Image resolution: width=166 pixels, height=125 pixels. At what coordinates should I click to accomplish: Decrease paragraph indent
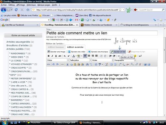(110, 56)
